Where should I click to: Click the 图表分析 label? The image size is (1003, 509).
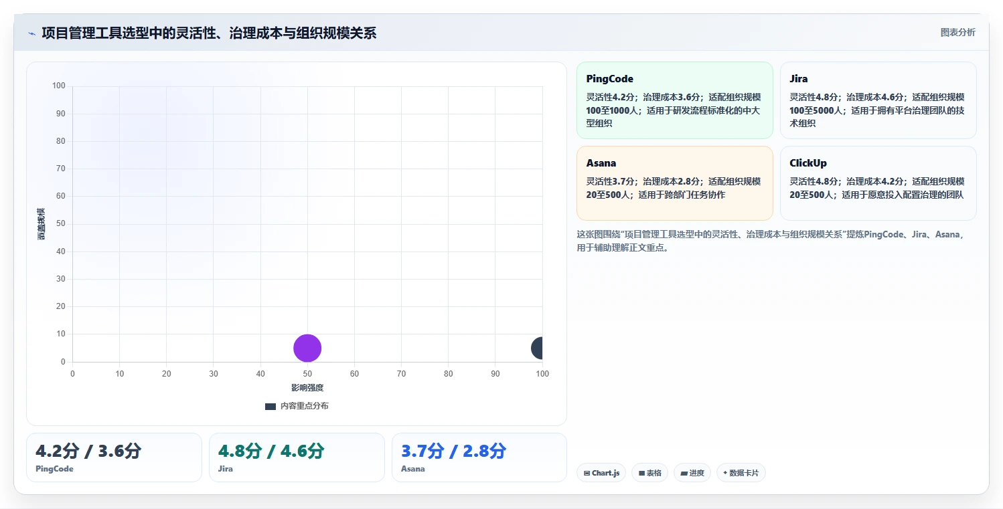coord(957,32)
